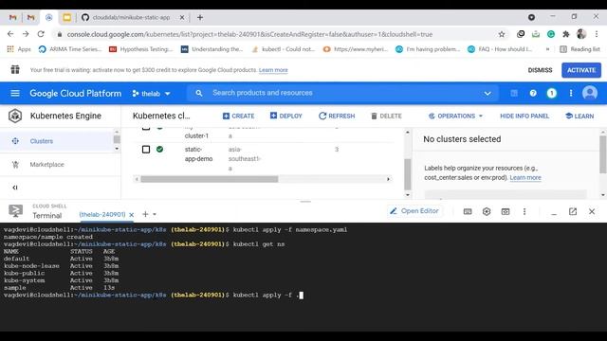This screenshot has width=607, height=341.
Task: Close the thelab-240901 terminal tab
Action: [131, 215]
